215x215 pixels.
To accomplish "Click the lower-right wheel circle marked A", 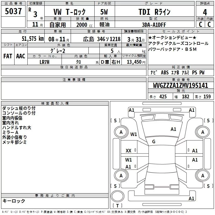I will tap(203, 175).
